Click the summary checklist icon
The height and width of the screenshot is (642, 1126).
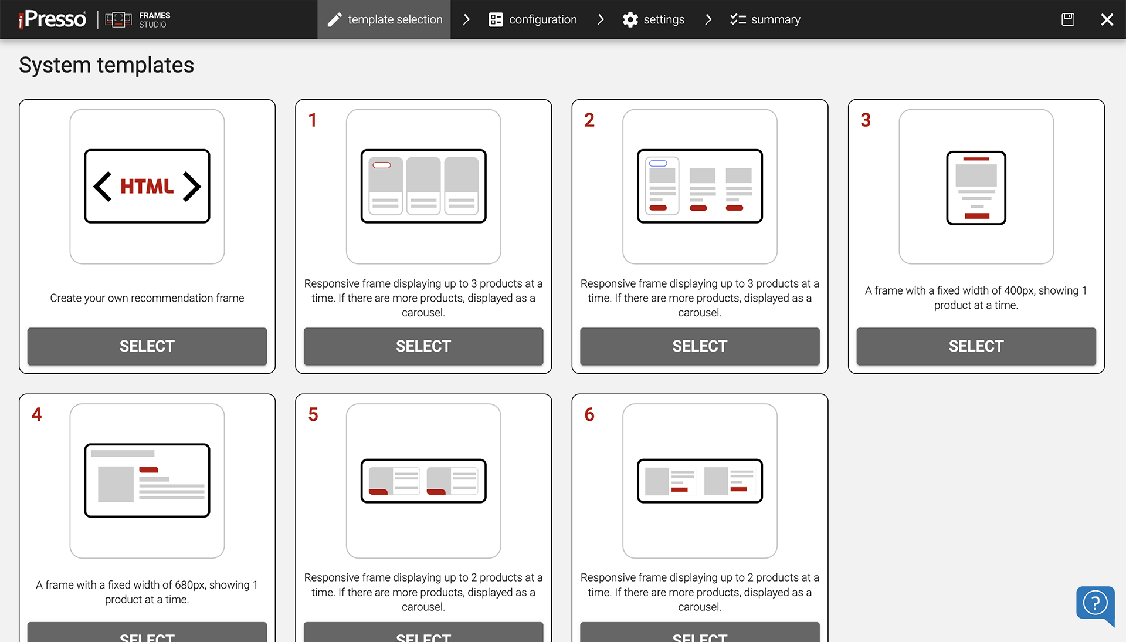737,19
